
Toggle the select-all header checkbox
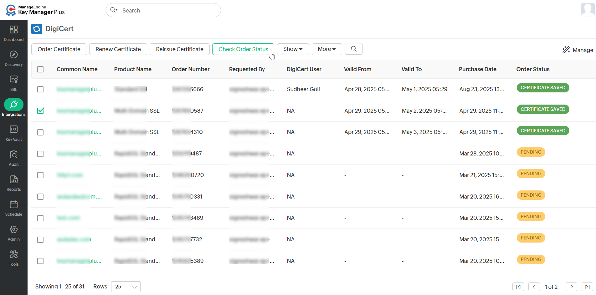point(40,69)
